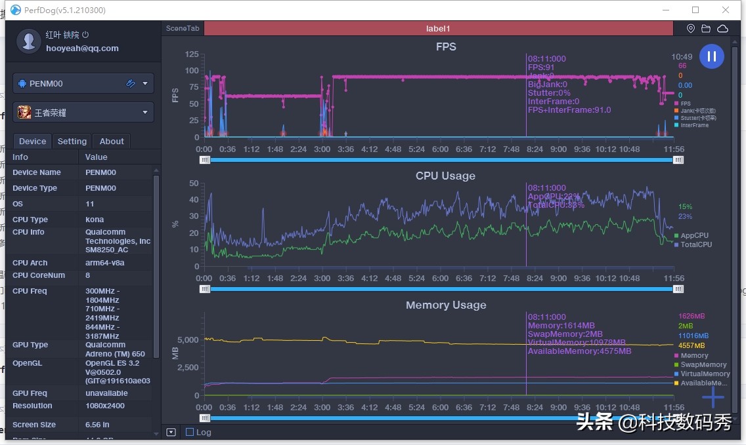746x445 pixels.
Task: Click the bottom-left collapse panel icon
Action: click(171, 432)
